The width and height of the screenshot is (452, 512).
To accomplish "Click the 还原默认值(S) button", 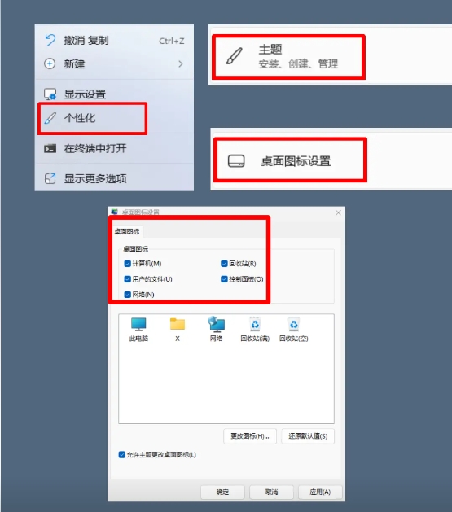I will pos(308,436).
